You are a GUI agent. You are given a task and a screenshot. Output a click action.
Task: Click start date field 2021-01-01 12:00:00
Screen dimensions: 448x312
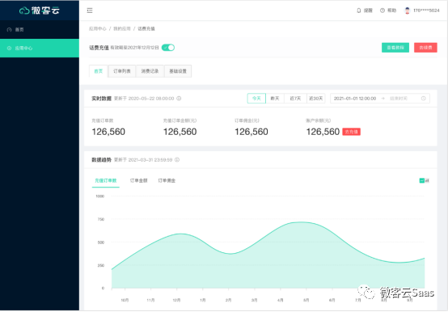point(355,99)
